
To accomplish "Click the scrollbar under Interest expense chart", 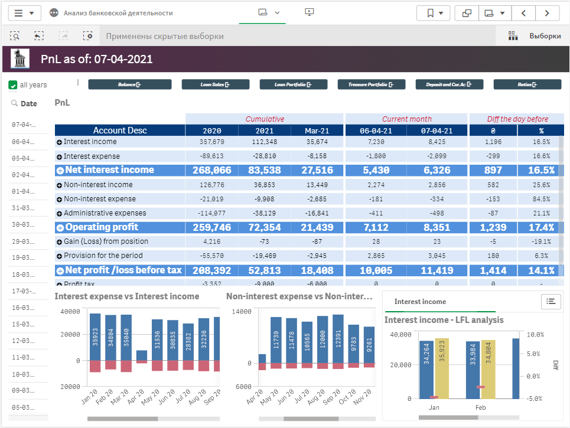I will point(122,419).
